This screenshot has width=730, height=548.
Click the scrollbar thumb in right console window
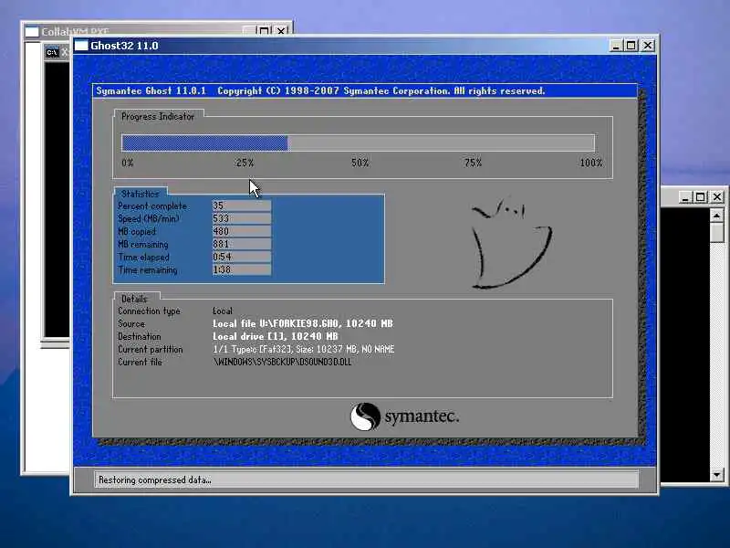(x=717, y=232)
